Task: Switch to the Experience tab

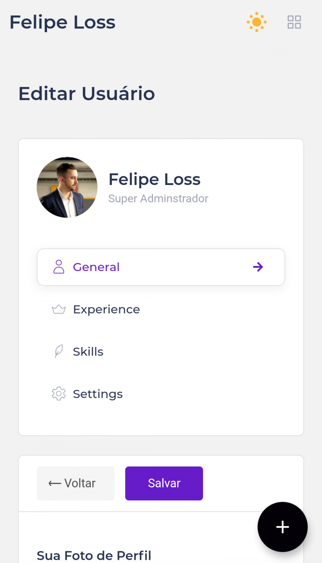Action: (x=106, y=309)
